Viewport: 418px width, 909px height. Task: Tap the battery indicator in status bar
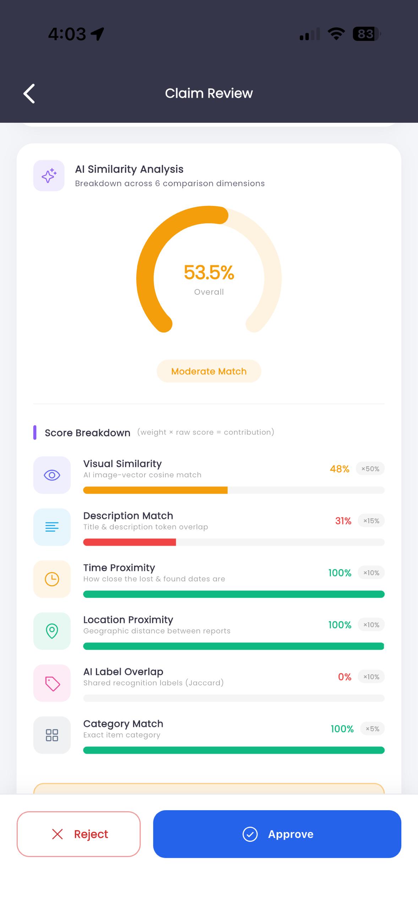pyautogui.click(x=367, y=34)
